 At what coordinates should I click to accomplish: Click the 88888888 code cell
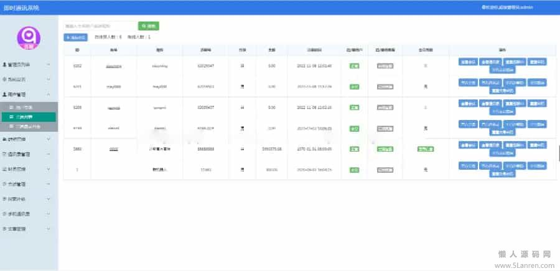206,149
